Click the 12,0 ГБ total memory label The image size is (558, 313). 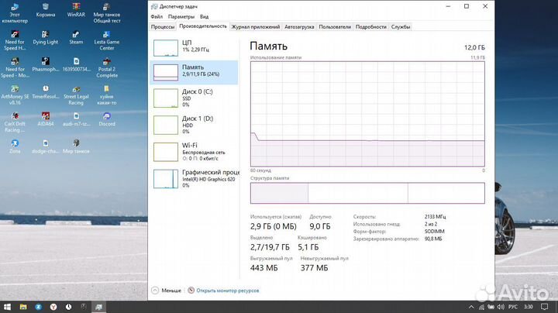(474, 47)
